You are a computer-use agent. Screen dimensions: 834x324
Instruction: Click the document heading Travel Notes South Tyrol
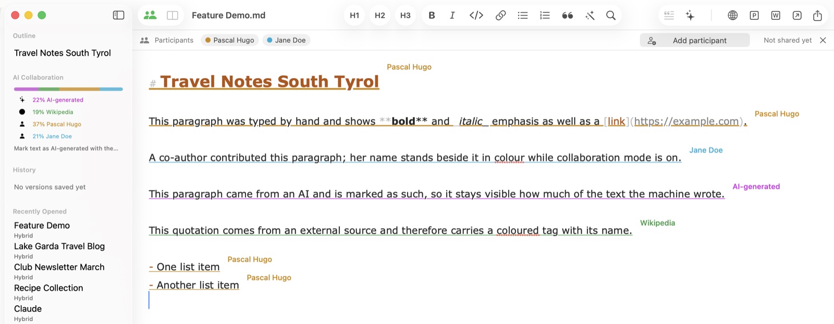(x=269, y=82)
